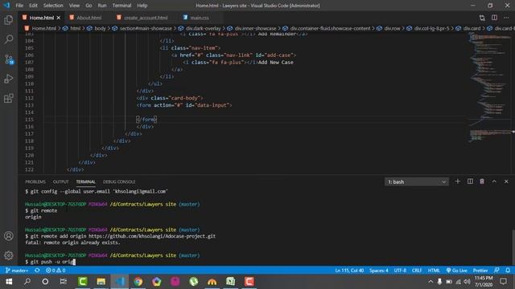The image size is (515, 289).
Task: Click the Open Changes icon in editor toolbar
Action: pos(482,18)
